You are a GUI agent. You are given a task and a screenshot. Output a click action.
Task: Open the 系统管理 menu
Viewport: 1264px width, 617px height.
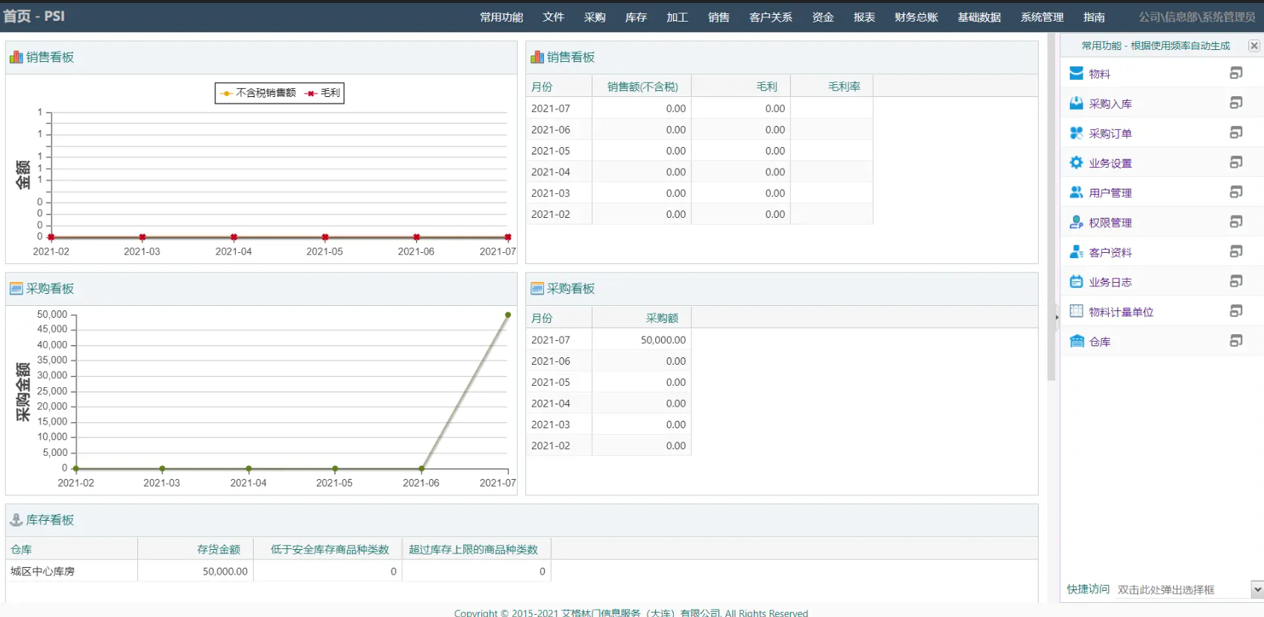click(x=1042, y=17)
